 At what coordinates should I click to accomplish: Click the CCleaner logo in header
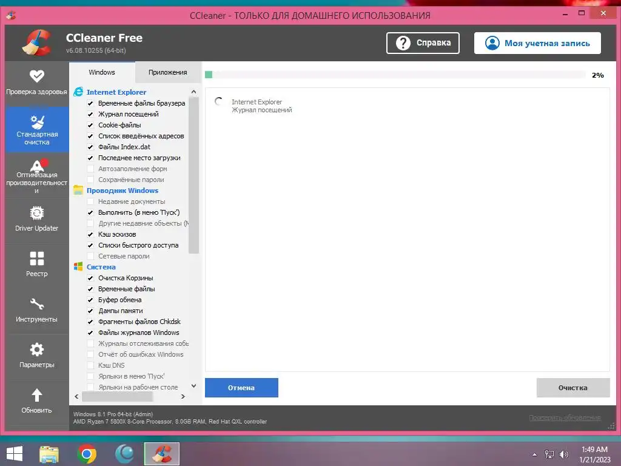(x=36, y=43)
